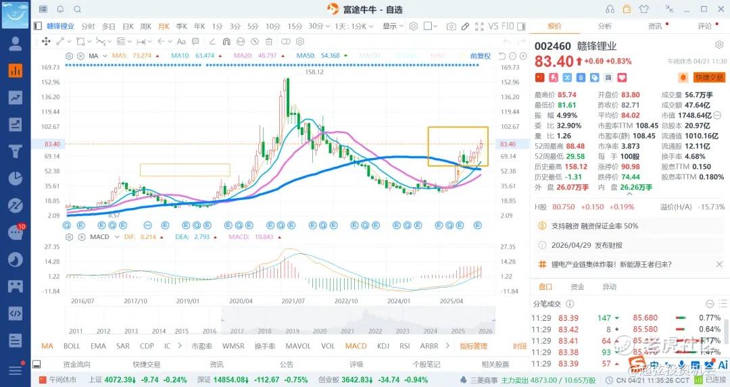The width and height of the screenshot is (730, 387).
Task: Open the orange wallet icon in title bar
Action: coord(627,9)
